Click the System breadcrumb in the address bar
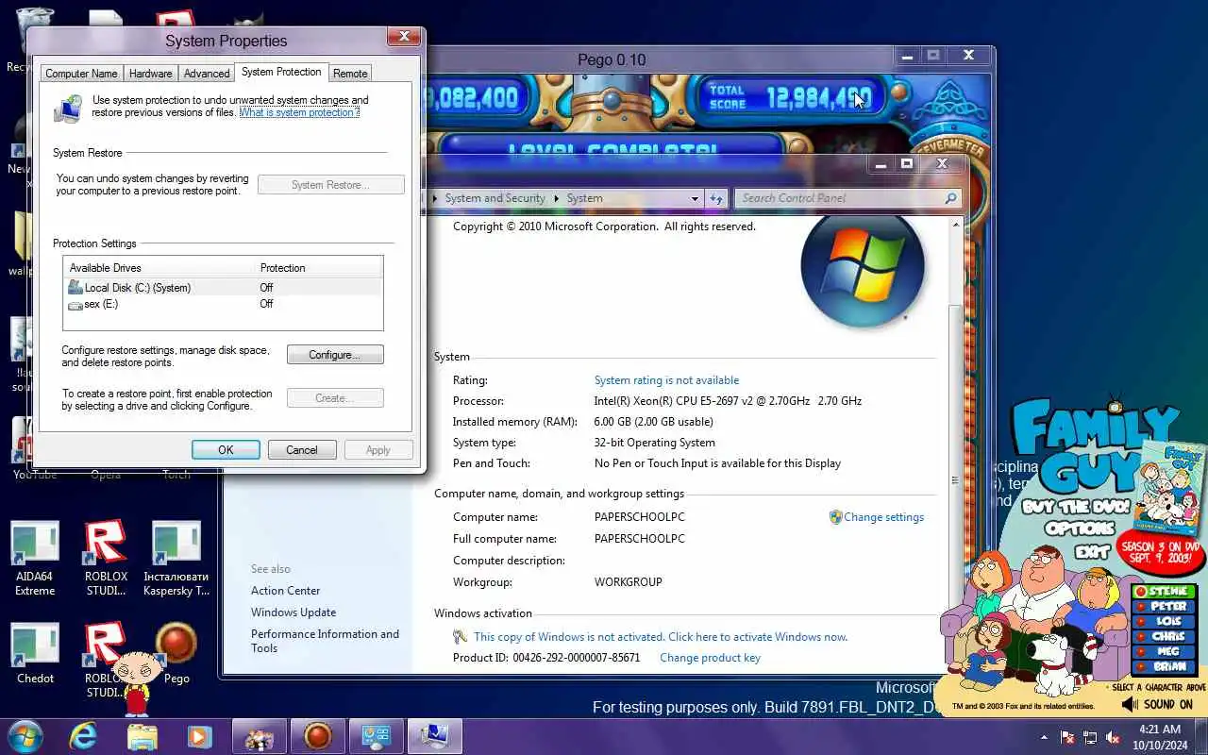Image resolution: width=1208 pixels, height=755 pixels. pos(584,198)
